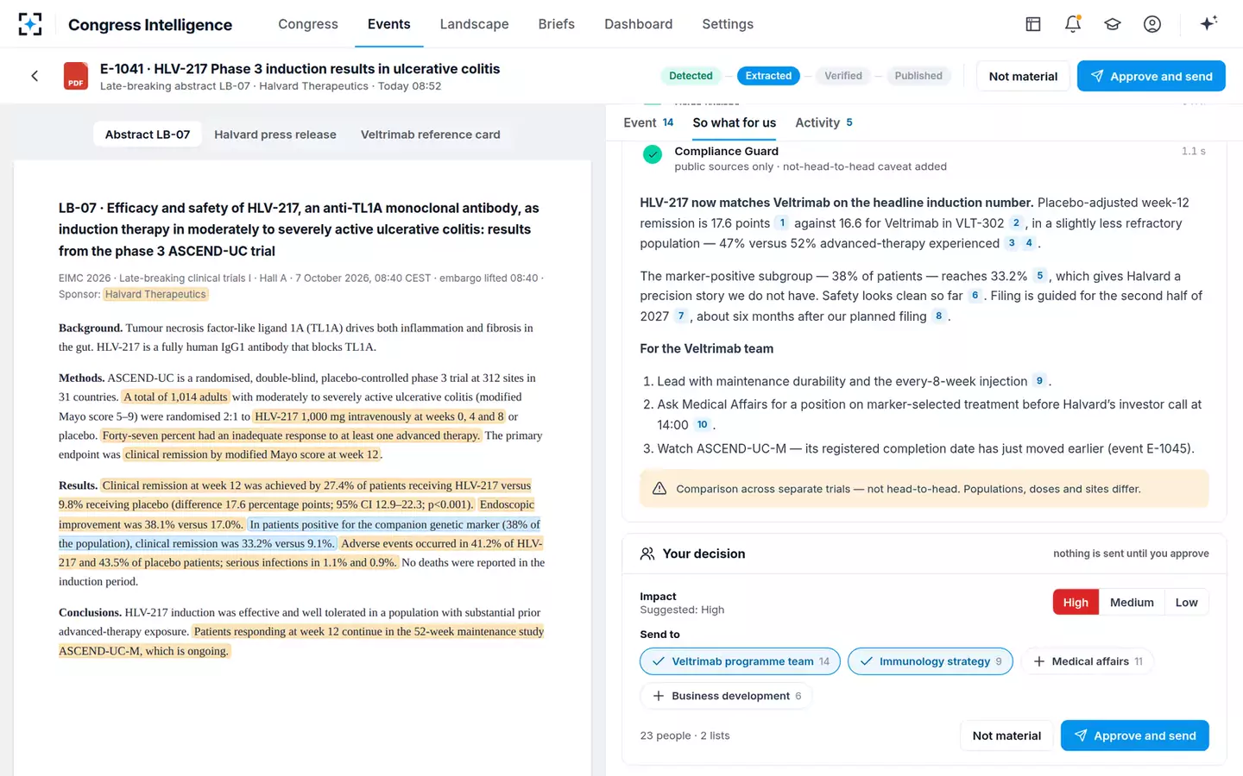Launch the AI sparkle assistant
This screenshot has width=1243, height=776.
click(x=1208, y=23)
